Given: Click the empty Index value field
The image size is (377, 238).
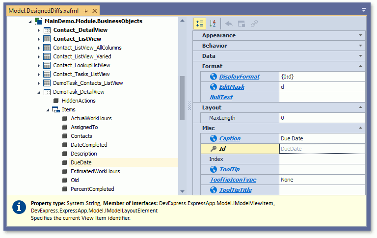Looking at the screenshot, I should pyautogui.click(x=322, y=159).
